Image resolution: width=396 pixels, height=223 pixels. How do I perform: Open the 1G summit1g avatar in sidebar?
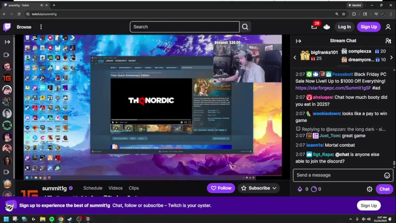coord(7,78)
